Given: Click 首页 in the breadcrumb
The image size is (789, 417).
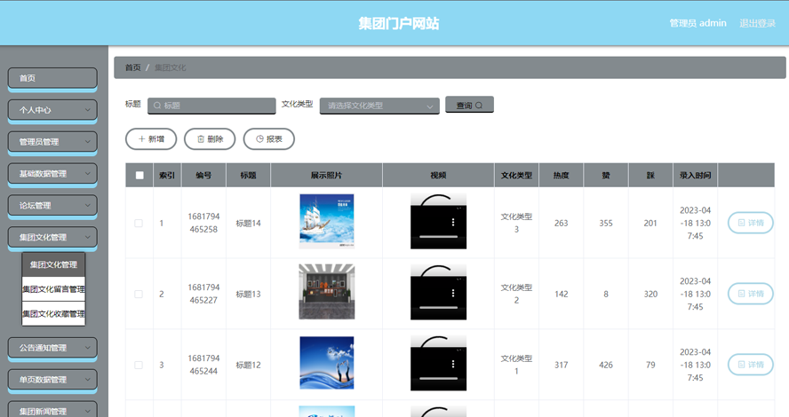Looking at the screenshot, I should (133, 67).
